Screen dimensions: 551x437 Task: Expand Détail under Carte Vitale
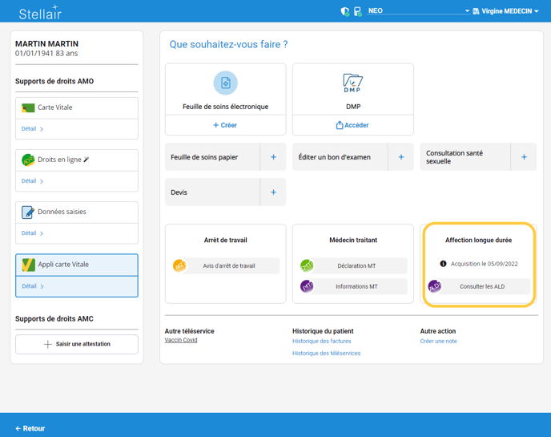(32, 128)
